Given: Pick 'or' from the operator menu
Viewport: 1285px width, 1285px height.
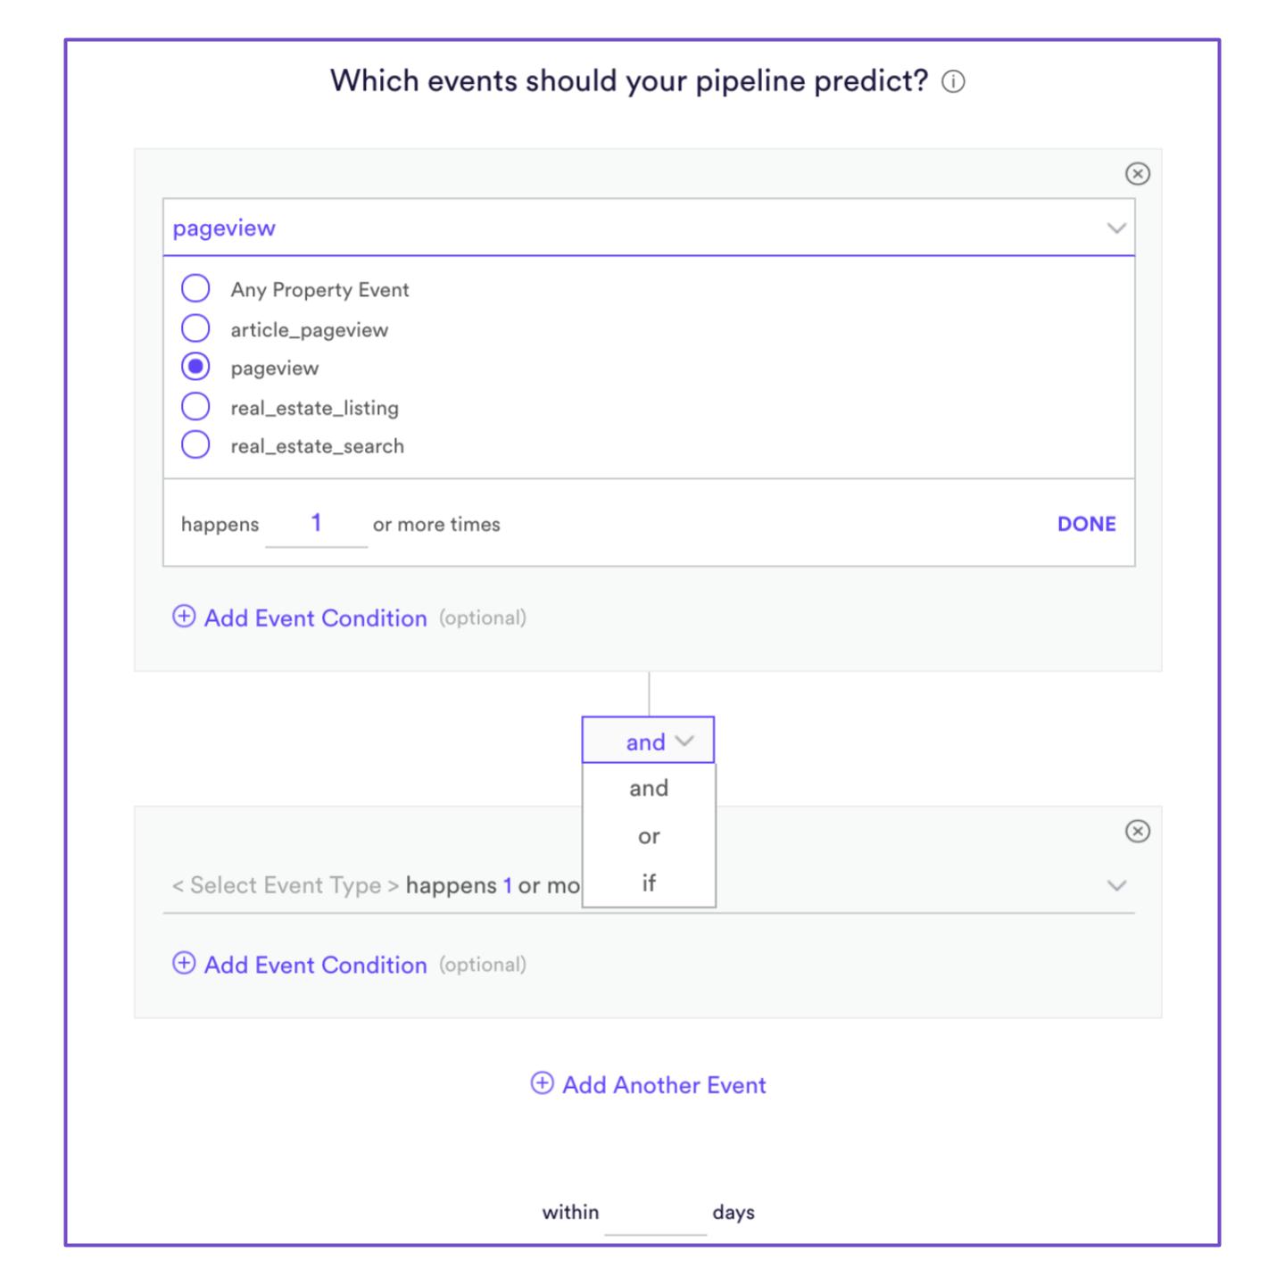Looking at the screenshot, I should 649,836.
